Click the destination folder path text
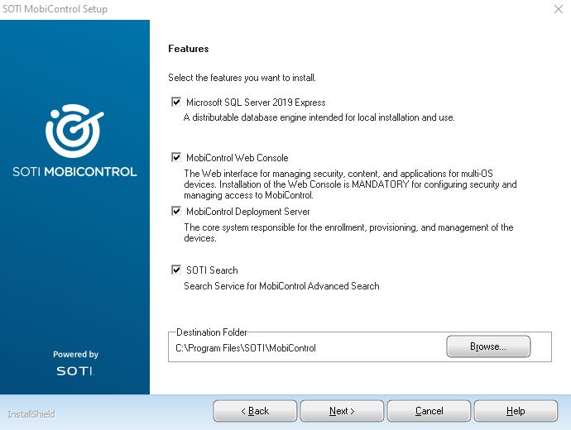The width and height of the screenshot is (571, 430). (x=246, y=348)
